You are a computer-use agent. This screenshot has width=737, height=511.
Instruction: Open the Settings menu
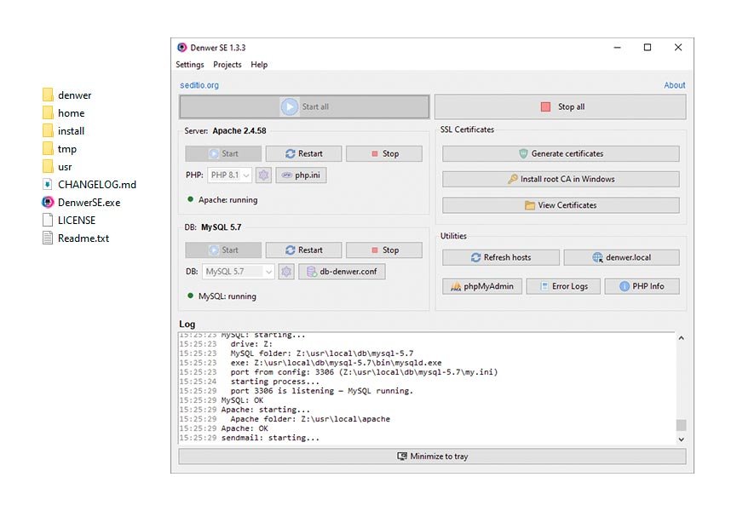coord(190,65)
